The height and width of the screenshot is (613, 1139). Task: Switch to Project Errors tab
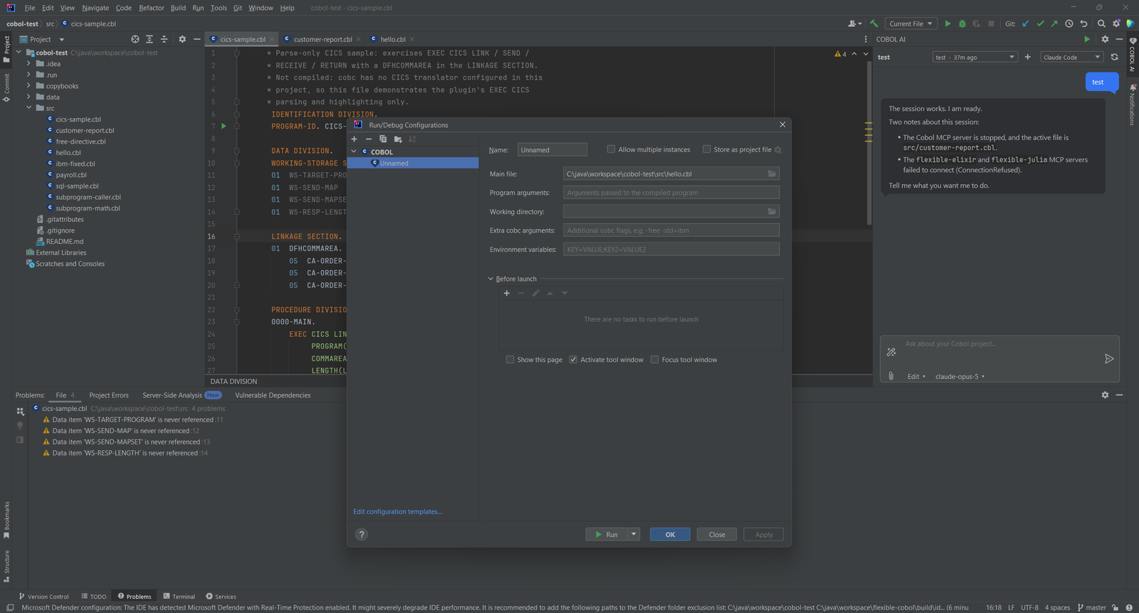tap(109, 395)
